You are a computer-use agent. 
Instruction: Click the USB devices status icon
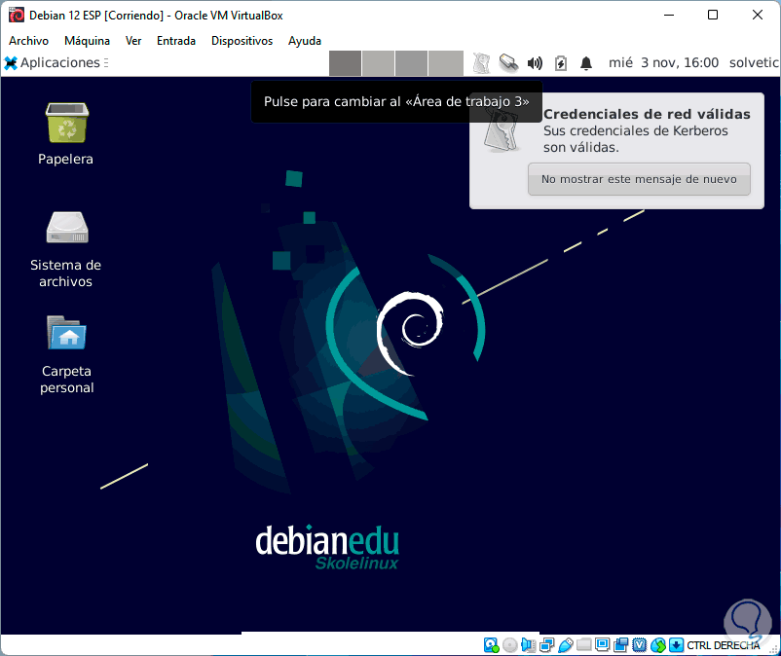click(566, 645)
